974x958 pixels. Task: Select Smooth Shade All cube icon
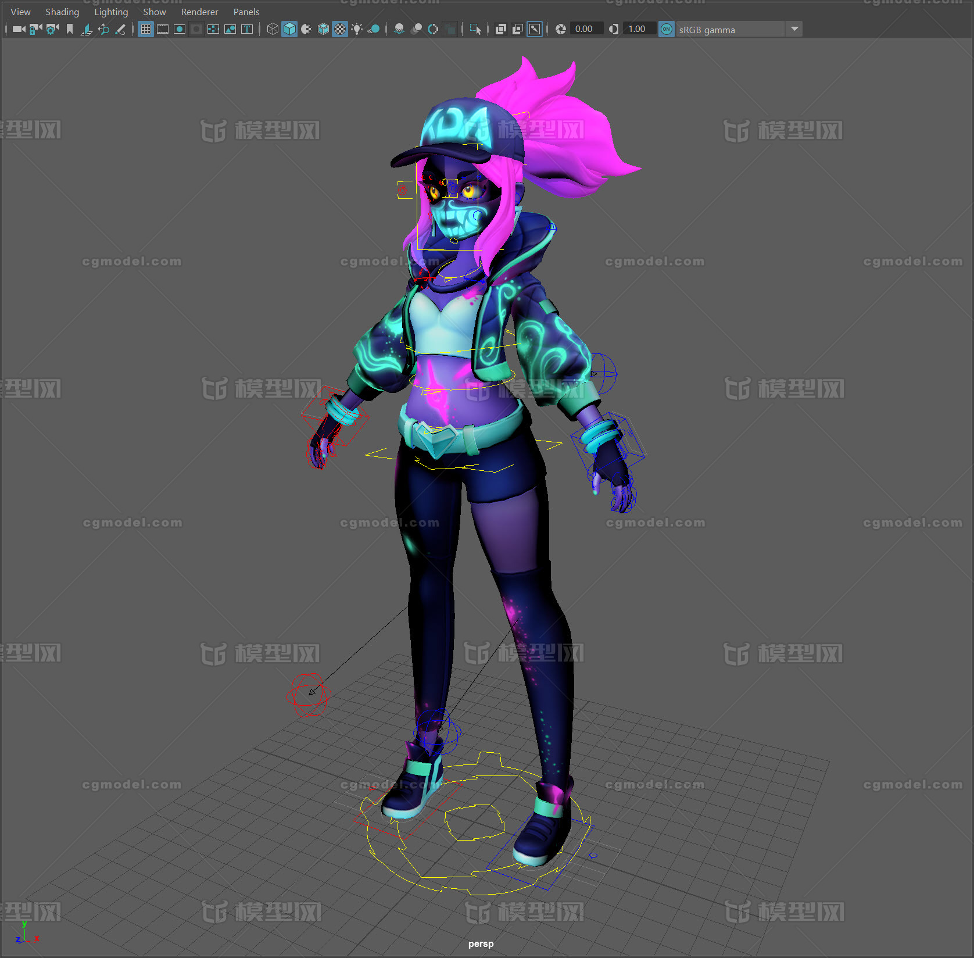289,29
